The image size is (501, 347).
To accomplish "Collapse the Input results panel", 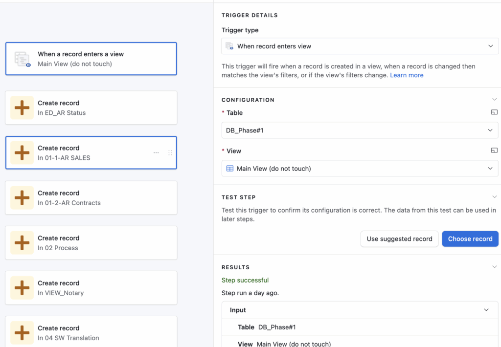I will [x=486, y=310].
